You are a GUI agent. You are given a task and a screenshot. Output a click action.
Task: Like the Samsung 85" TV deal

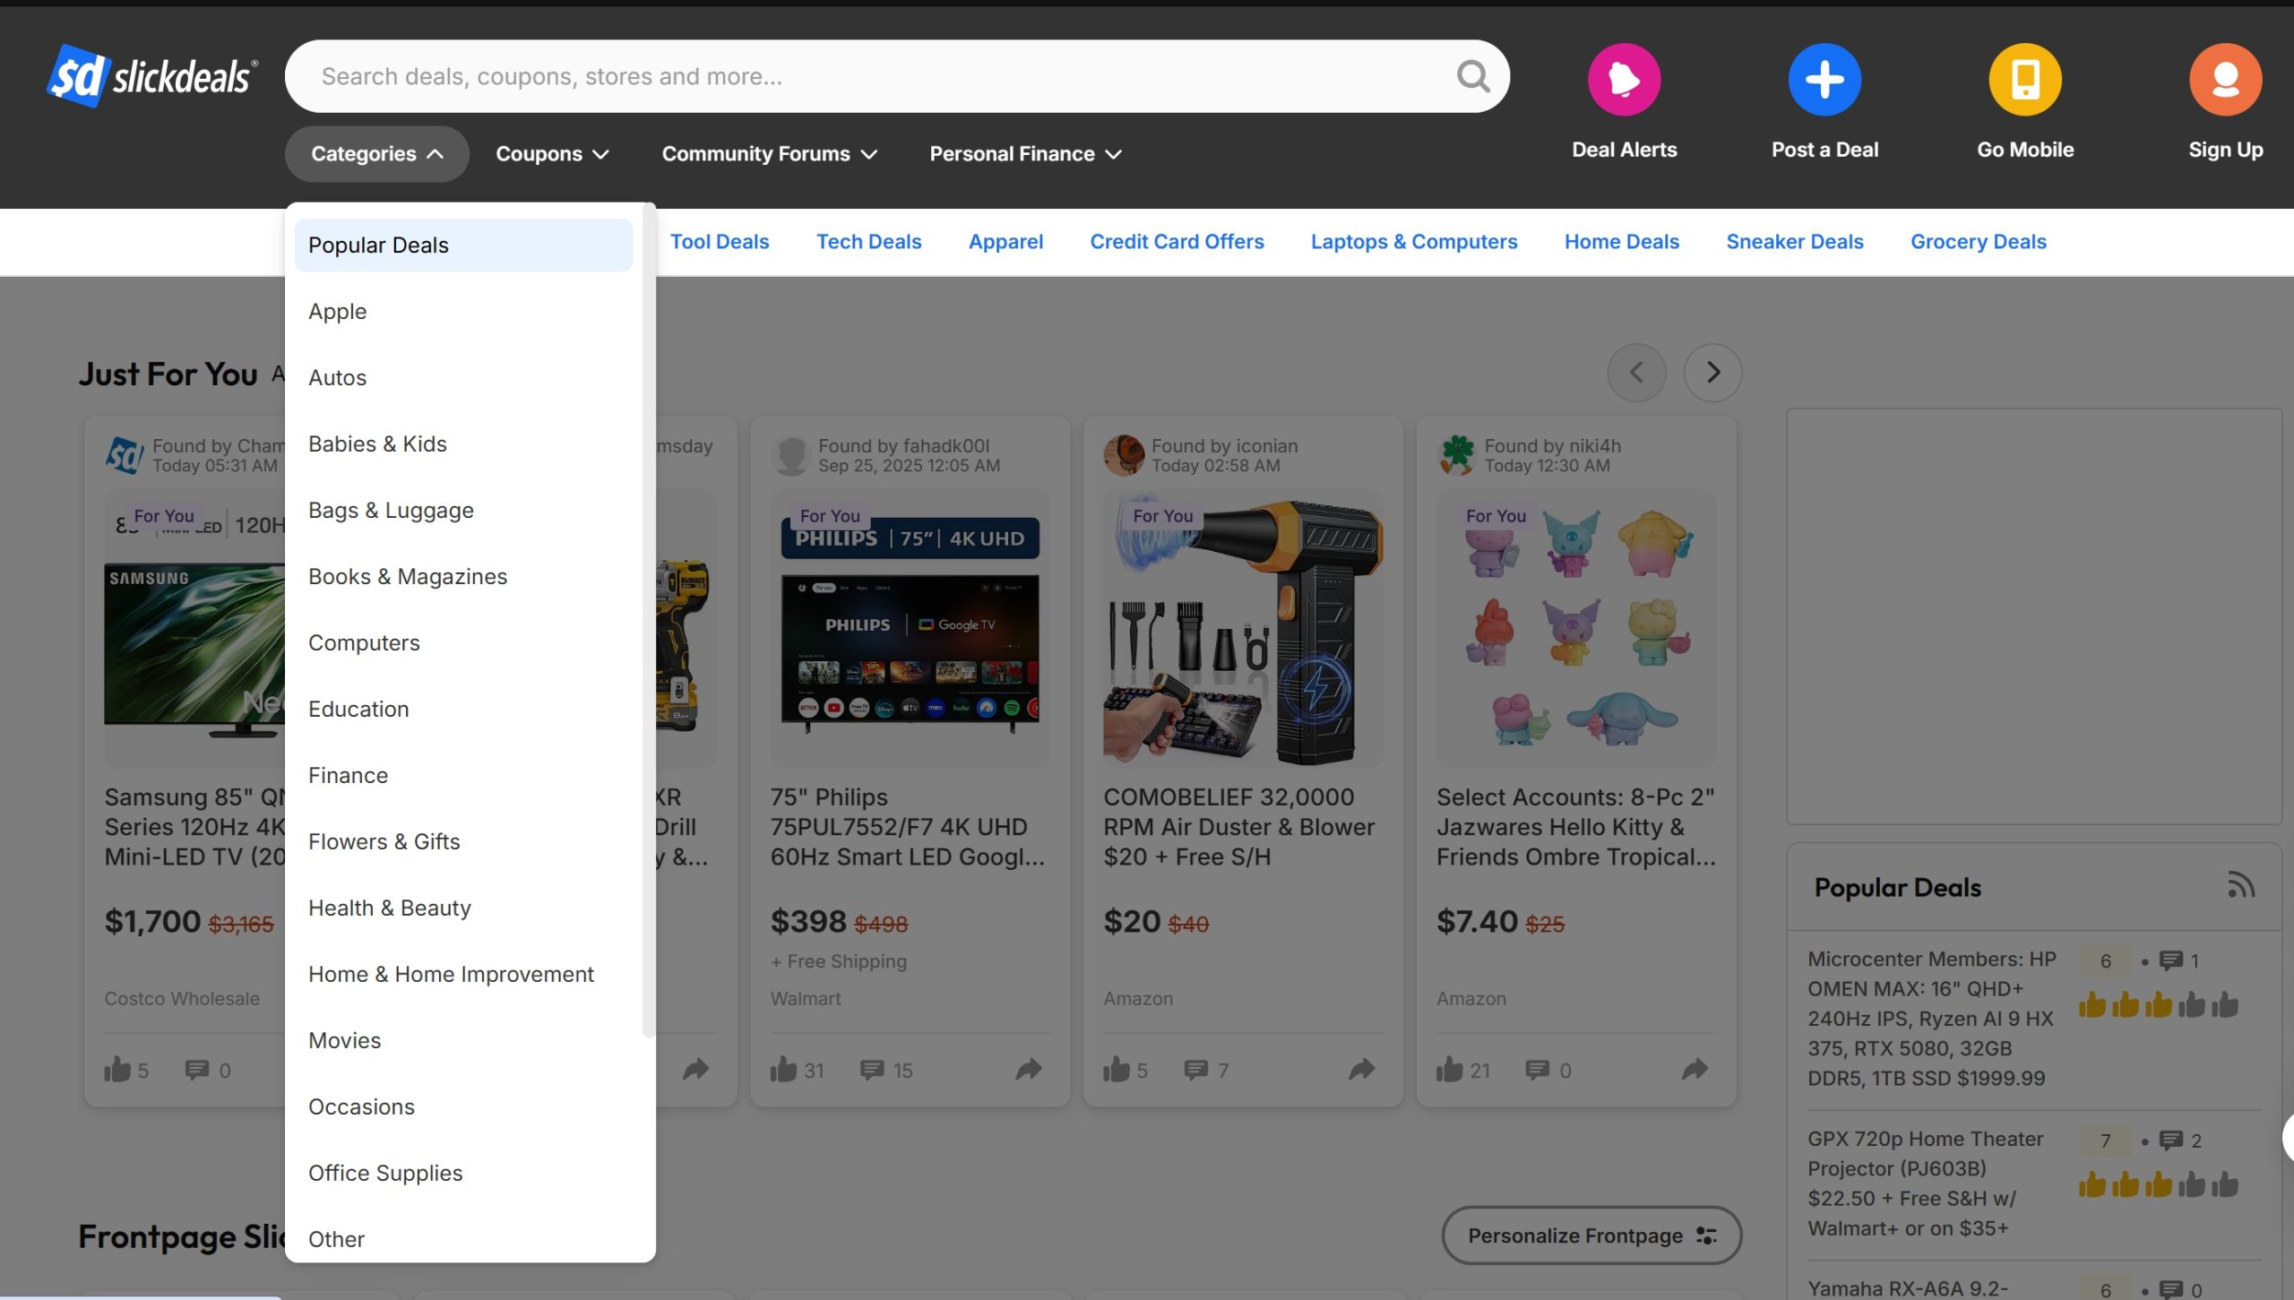(117, 1069)
